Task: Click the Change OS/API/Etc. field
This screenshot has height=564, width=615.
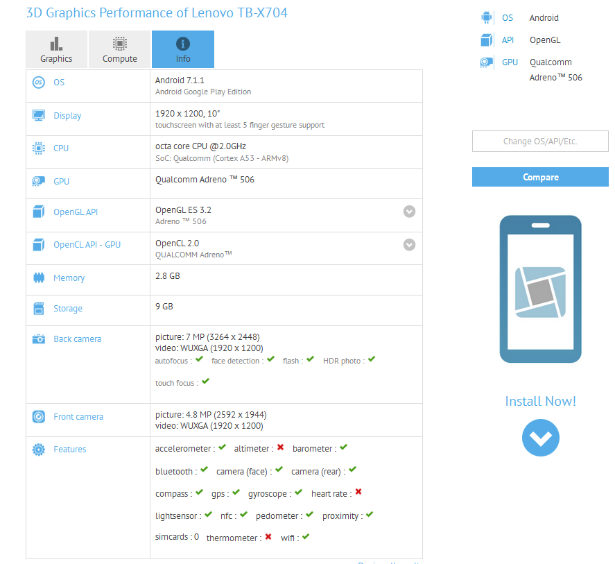Action: [540, 142]
